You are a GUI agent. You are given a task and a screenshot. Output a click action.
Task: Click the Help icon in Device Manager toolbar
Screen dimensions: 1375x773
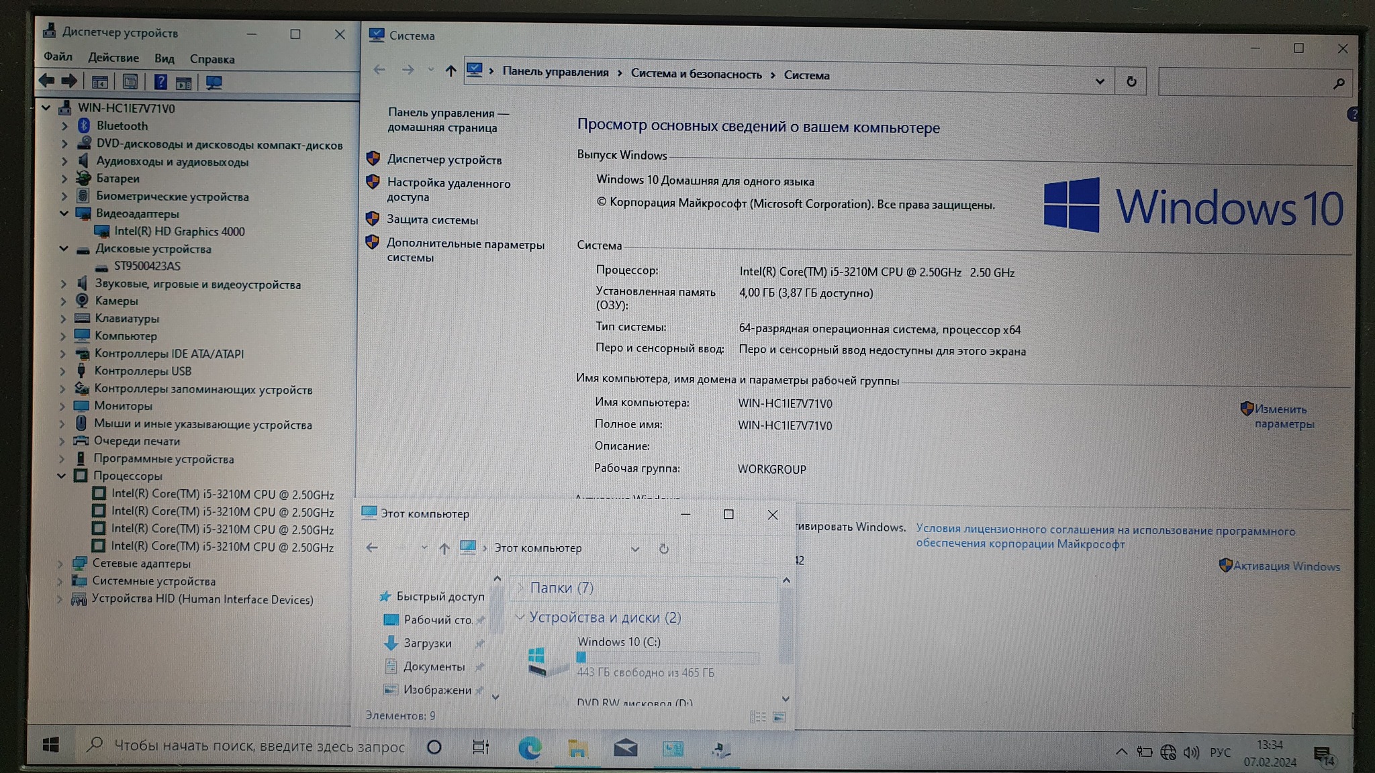point(160,82)
